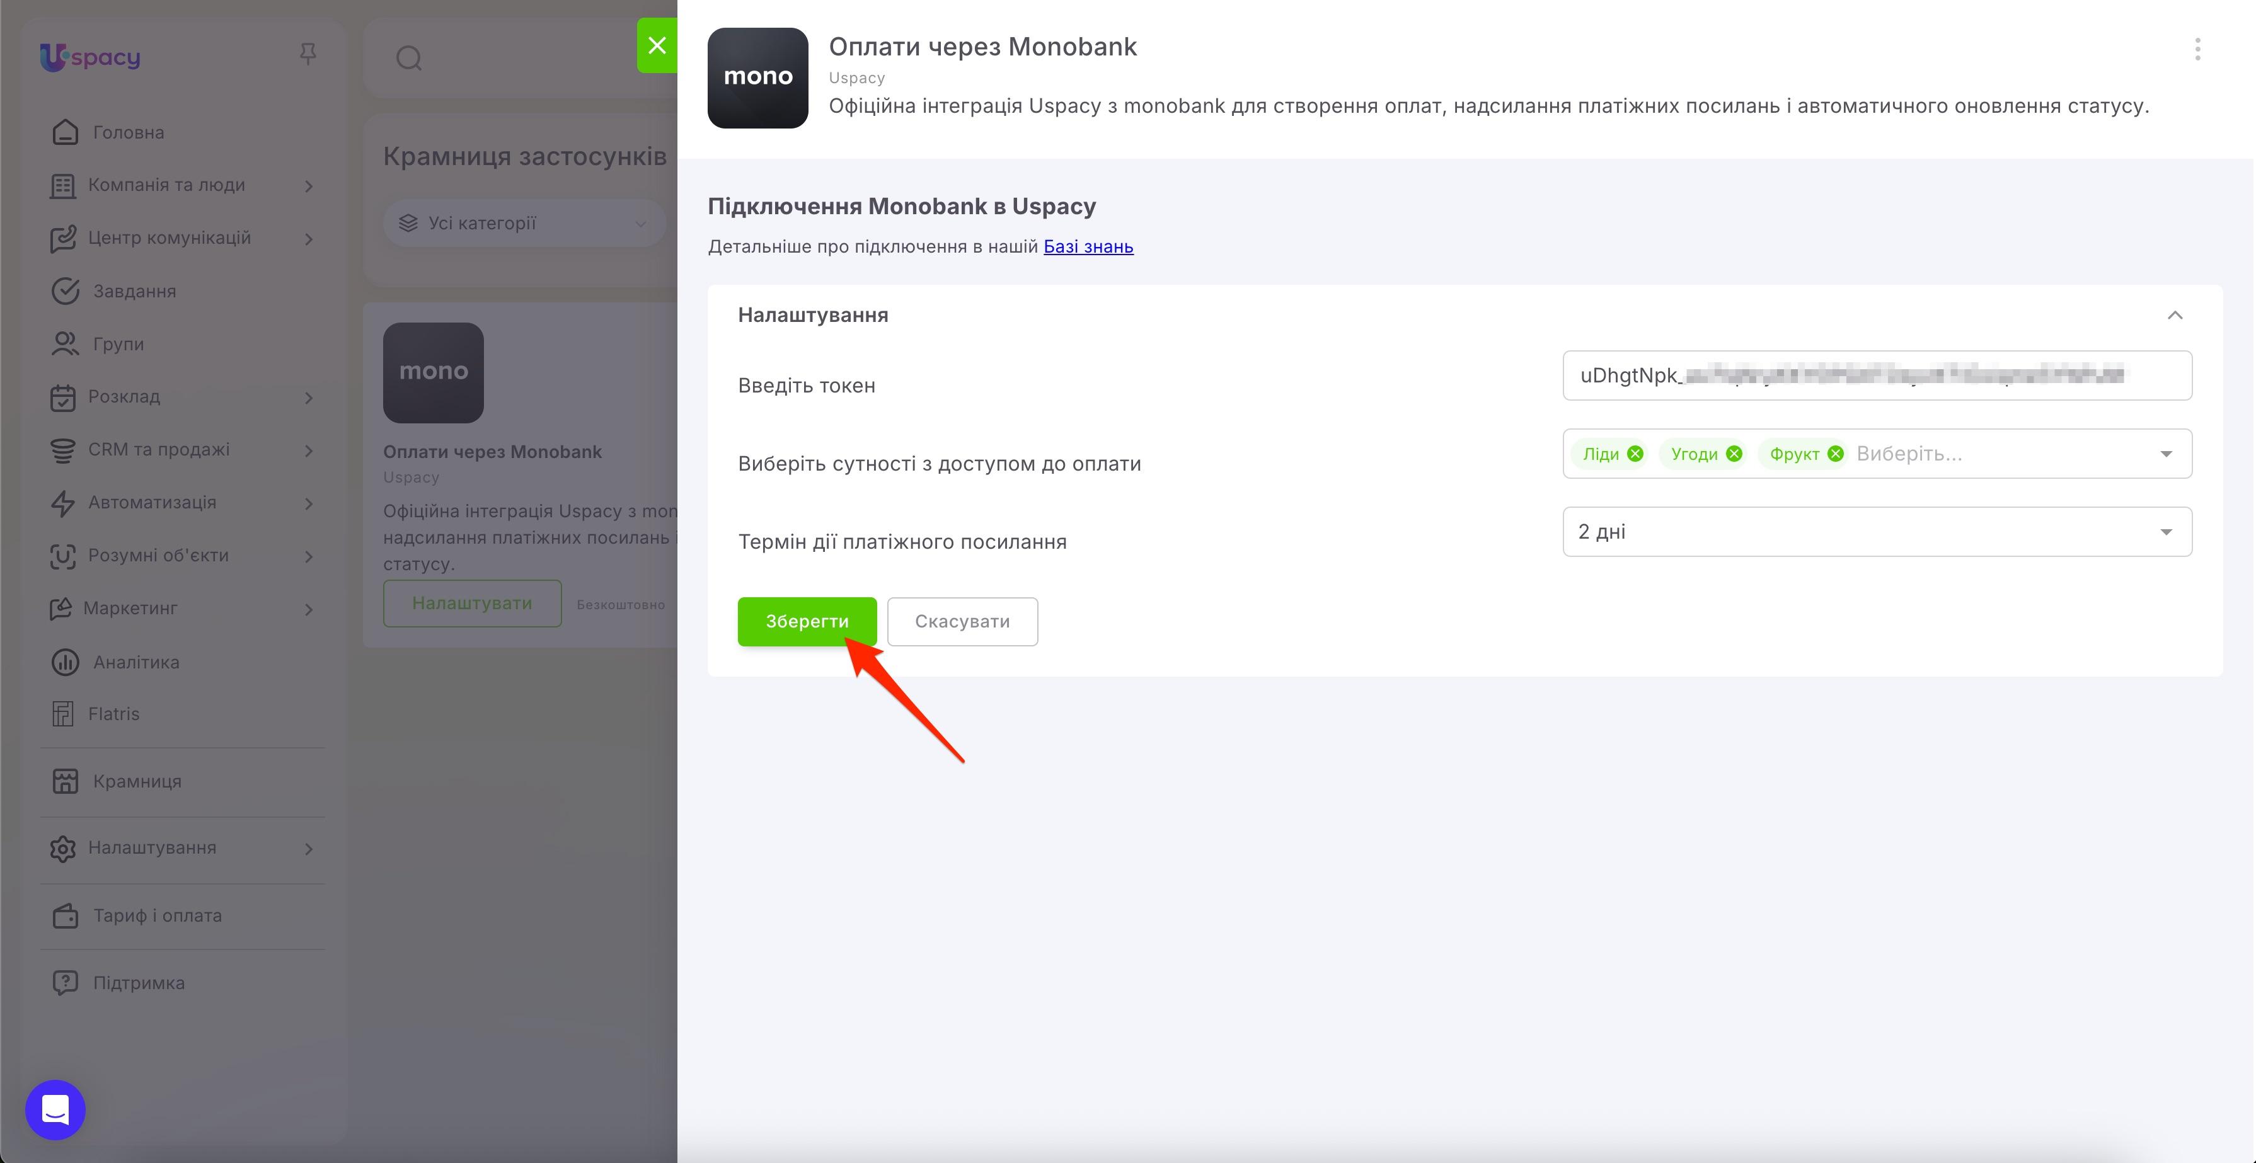
Task: Click Скасувати cancel button
Action: point(962,622)
